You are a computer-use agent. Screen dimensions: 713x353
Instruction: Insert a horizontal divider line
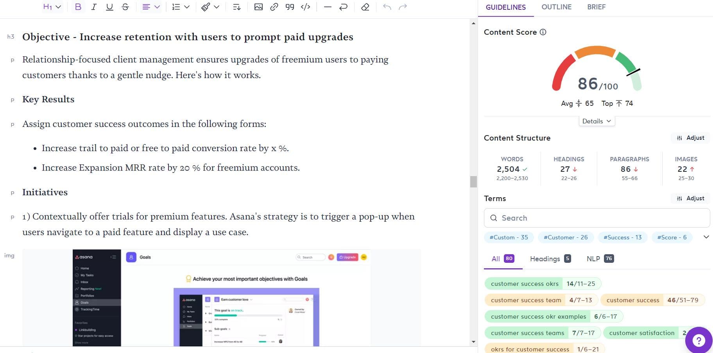328,7
